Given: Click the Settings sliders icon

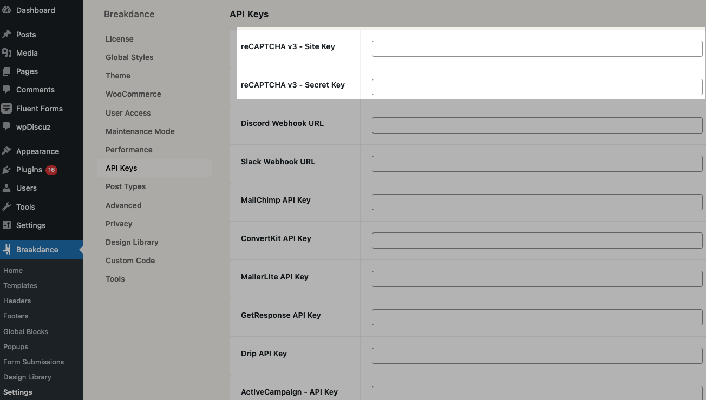Looking at the screenshot, I should click(x=6, y=225).
